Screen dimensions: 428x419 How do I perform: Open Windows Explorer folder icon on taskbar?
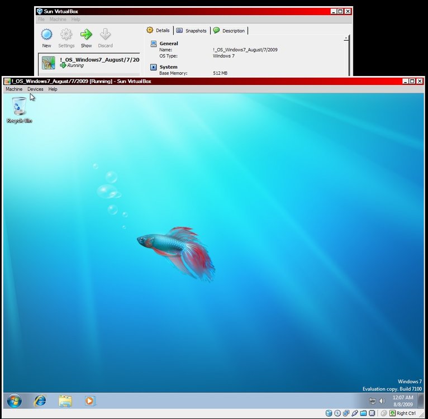coord(65,401)
